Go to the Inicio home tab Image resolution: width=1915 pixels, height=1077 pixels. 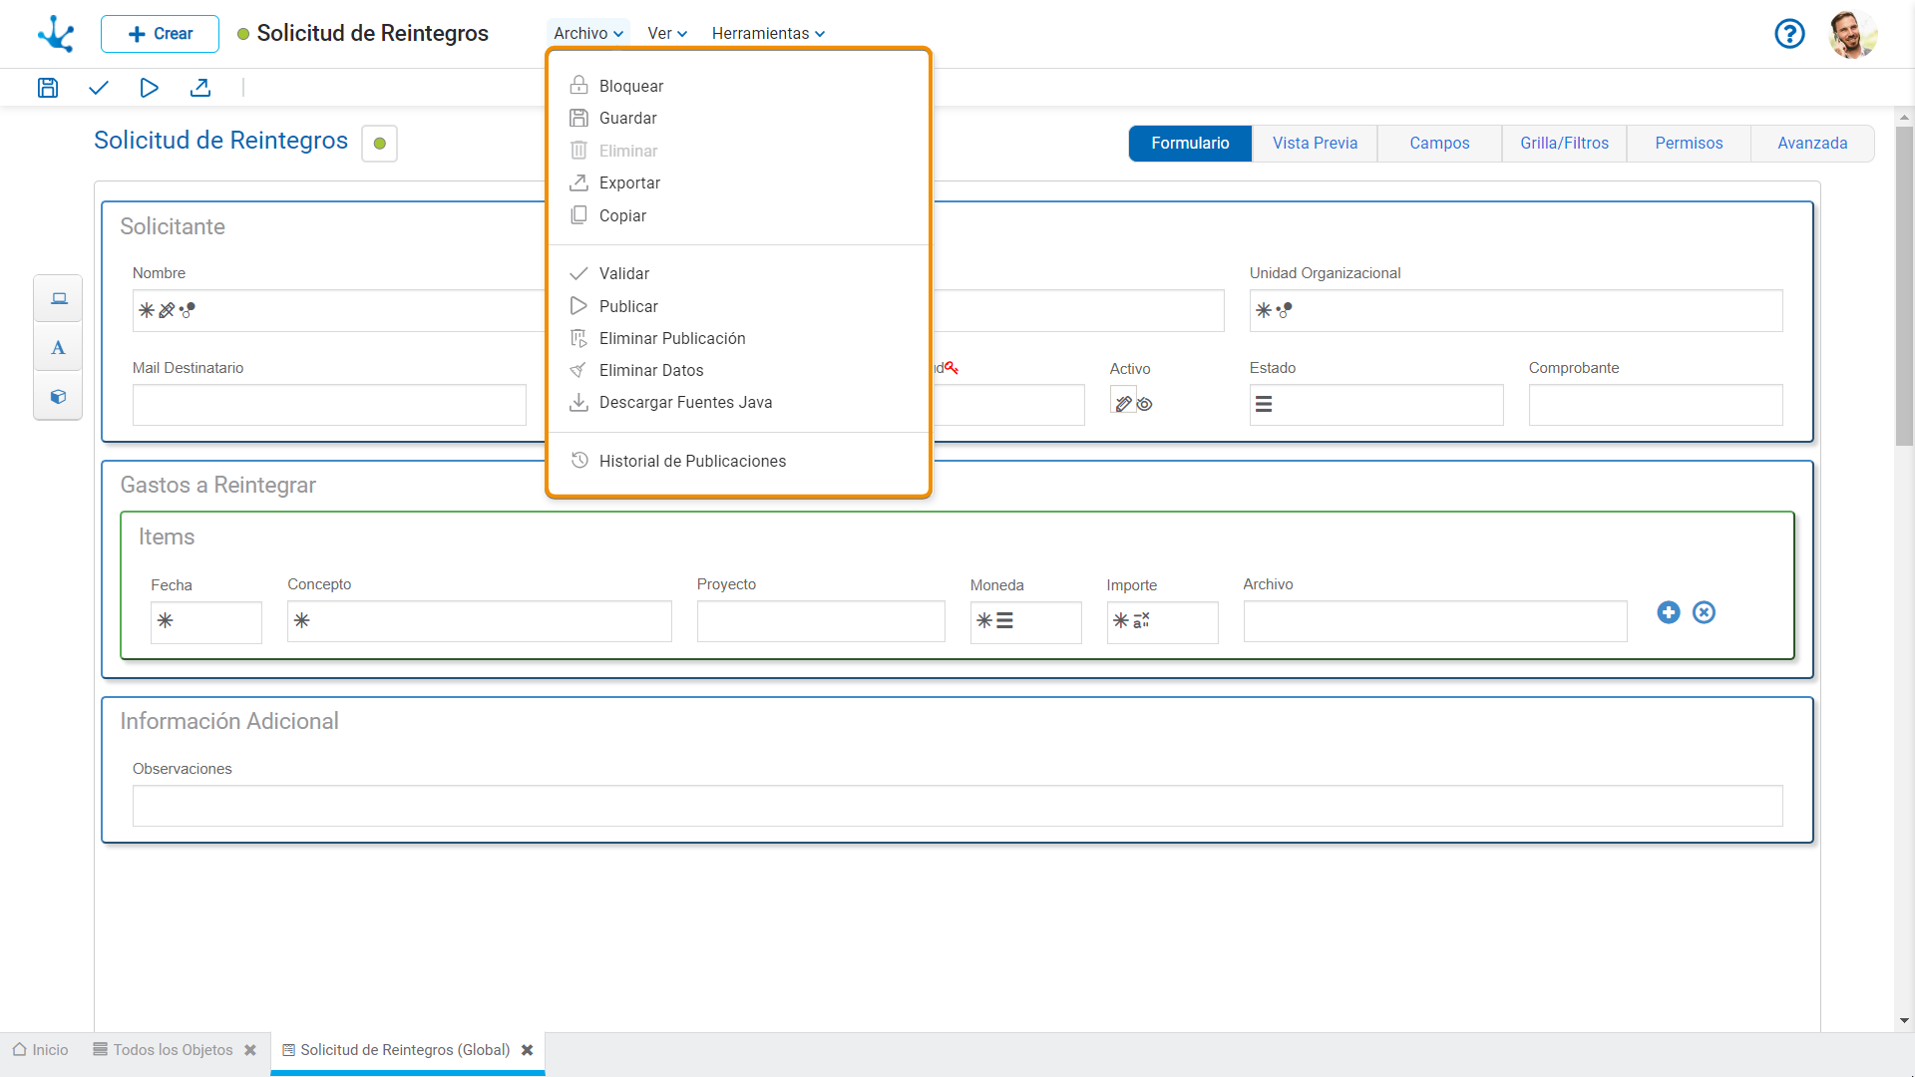41,1050
